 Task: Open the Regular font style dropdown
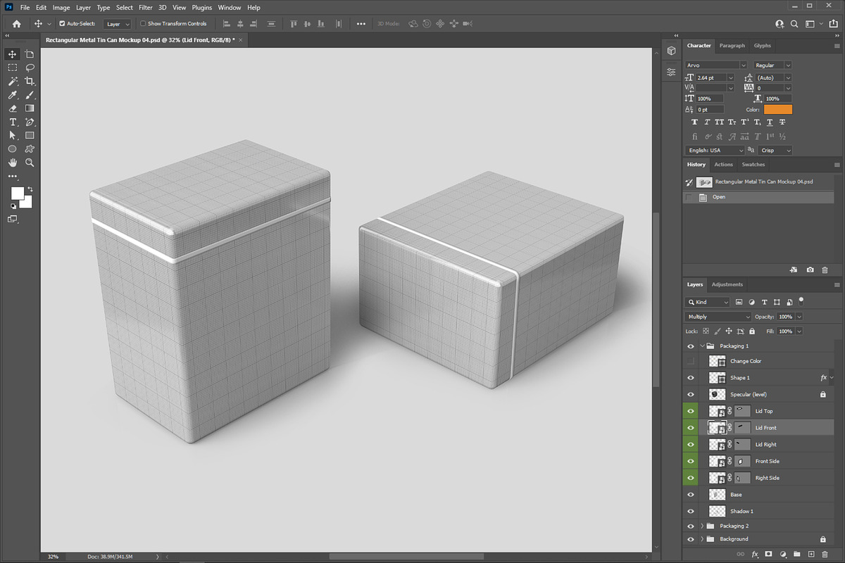point(772,65)
